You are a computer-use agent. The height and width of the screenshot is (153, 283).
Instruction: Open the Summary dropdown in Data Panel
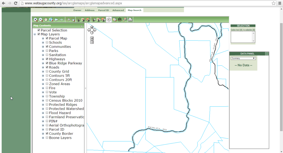(x=243, y=58)
